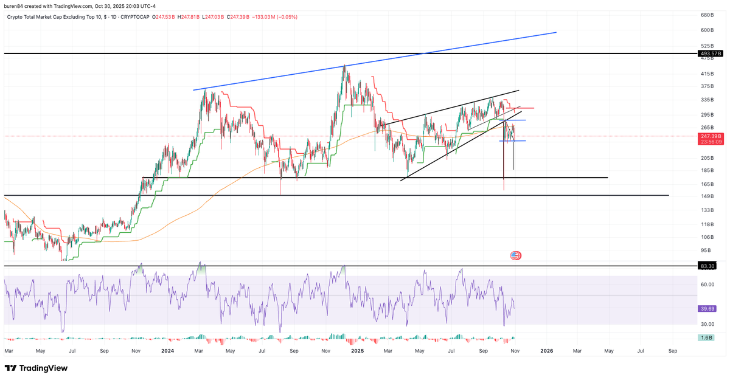Click the 185B price axis label
The width and height of the screenshot is (730, 380).
point(707,171)
